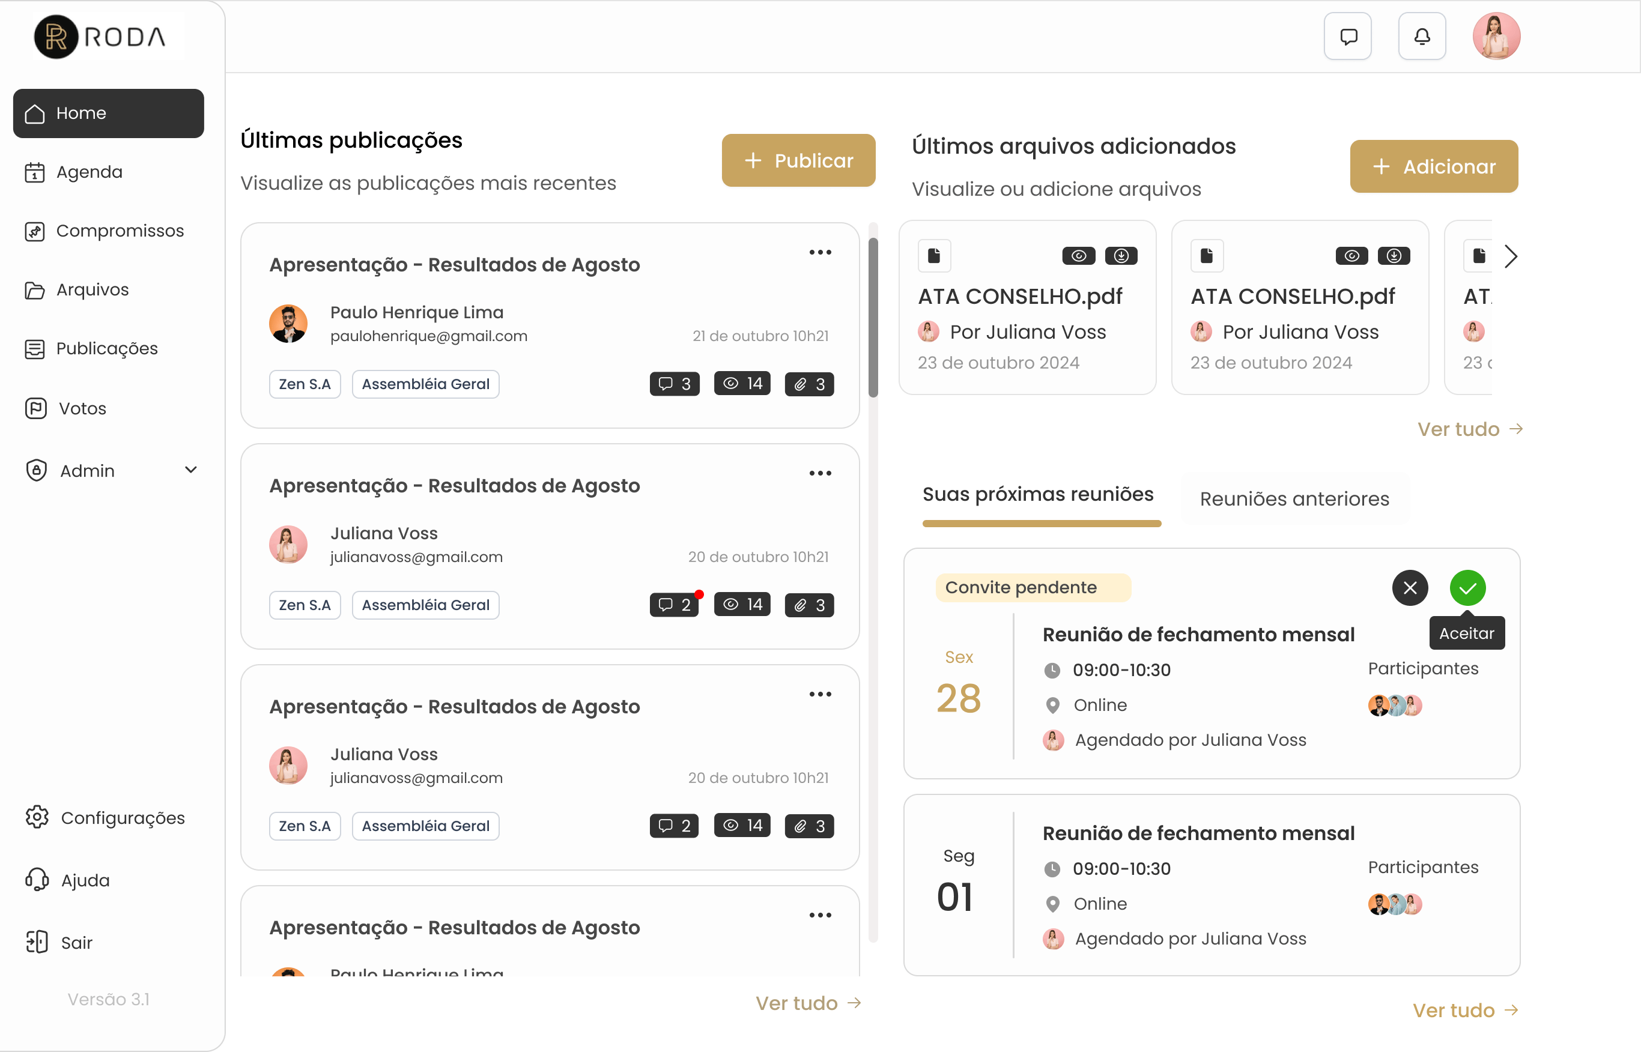Decline the pending invite with X button

point(1409,588)
